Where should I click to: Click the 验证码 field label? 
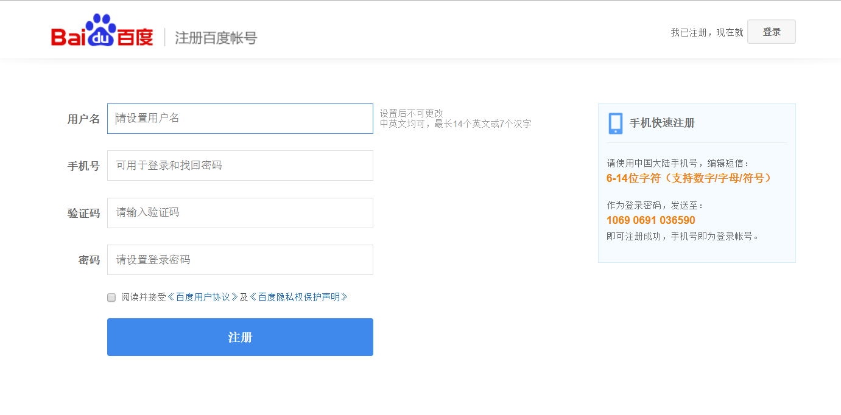83,213
